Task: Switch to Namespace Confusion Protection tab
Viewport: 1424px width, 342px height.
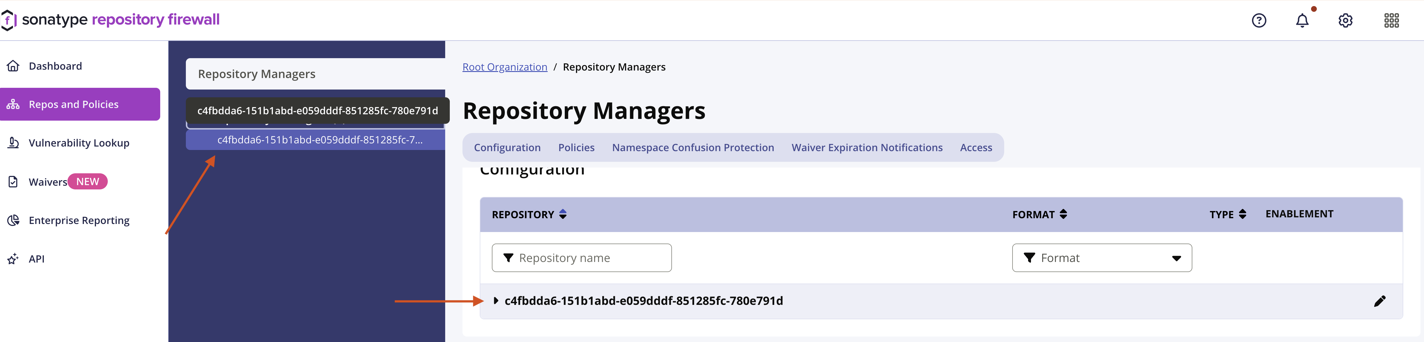Action: tap(693, 147)
